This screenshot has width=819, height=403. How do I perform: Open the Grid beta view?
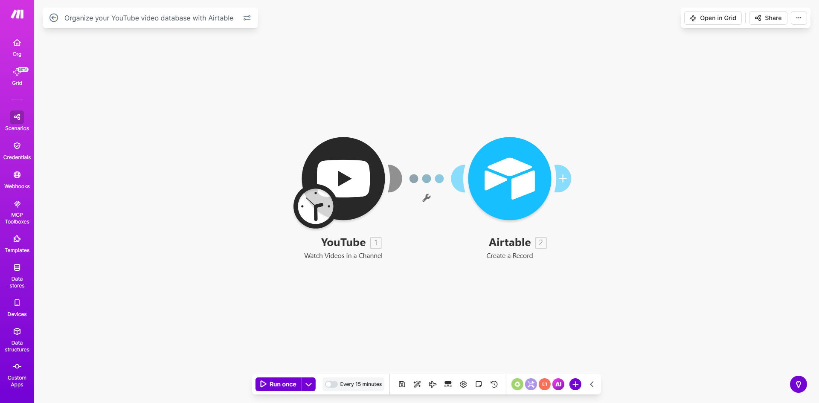coord(17,76)
